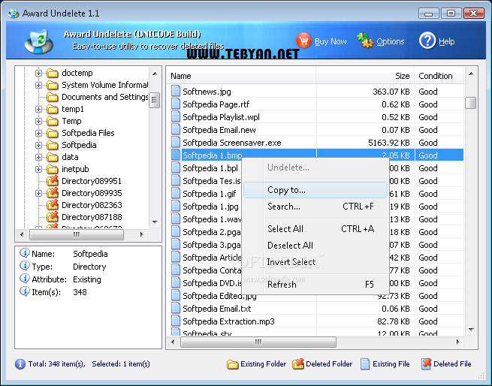Click the file icon of Softpedia Email.new
492x386 pixels.
pyautogui.click(x=176, y=129)
